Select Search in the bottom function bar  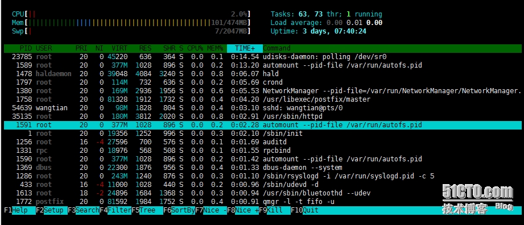click(84, 210)
